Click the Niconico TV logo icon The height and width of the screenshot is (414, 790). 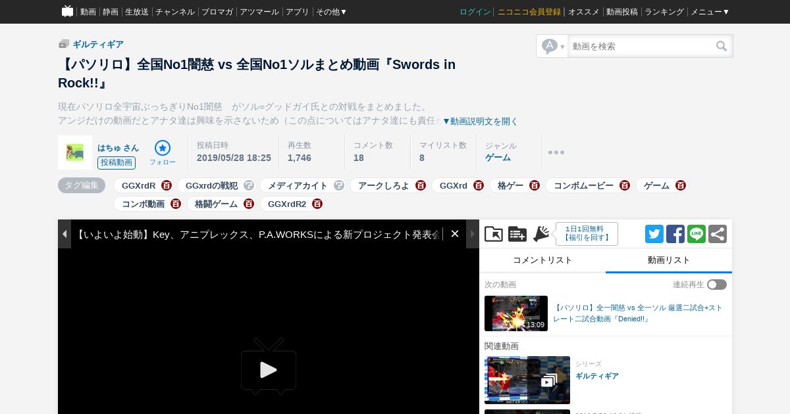pyautogui.click(x=67, y=11)
